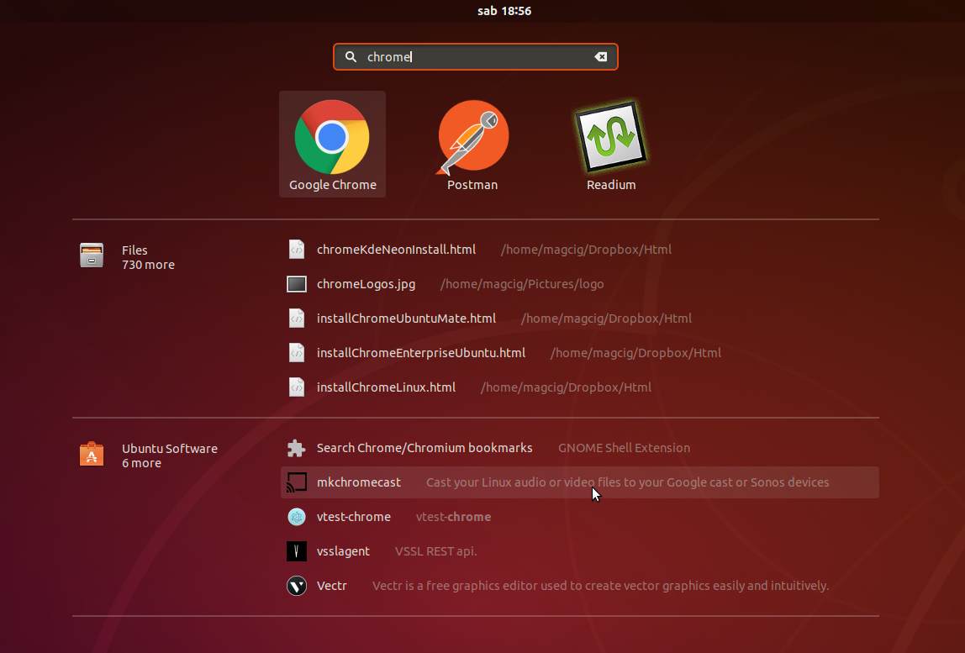The image size is (965, 653).
Task: Click the Vectr free graphics editor description
Action: pyautogui.click(x=600, y=586)
